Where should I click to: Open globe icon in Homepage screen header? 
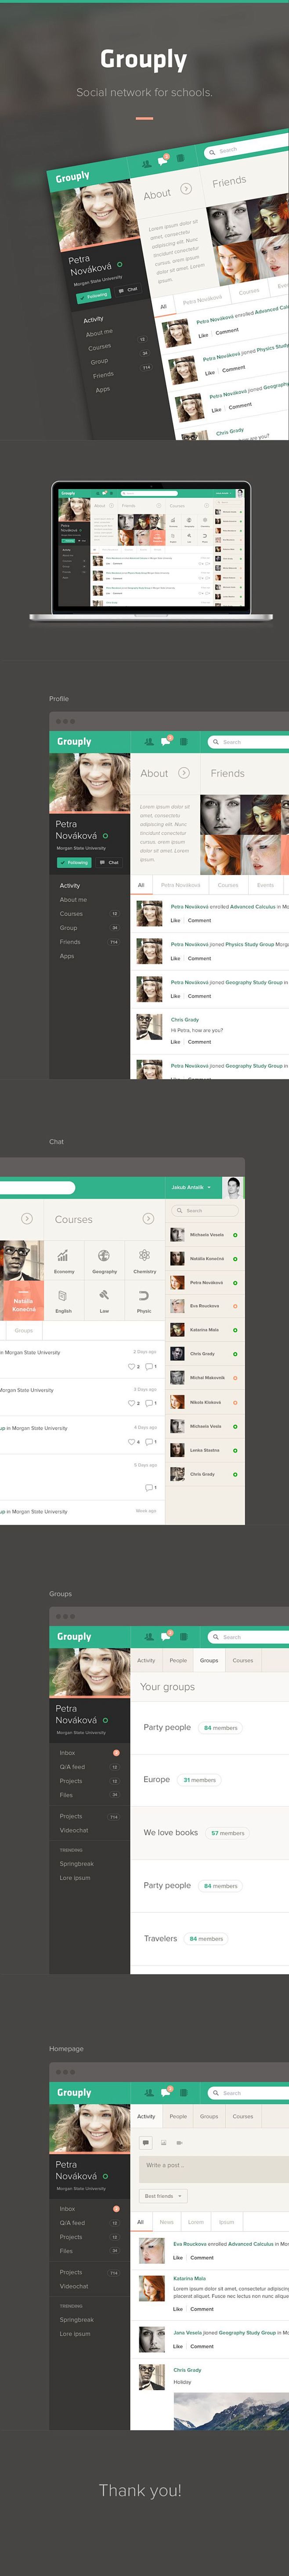coord(183,2093)
